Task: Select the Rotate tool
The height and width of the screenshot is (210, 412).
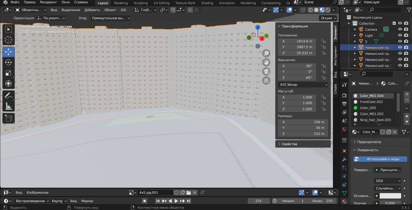Action: [8, 62]
